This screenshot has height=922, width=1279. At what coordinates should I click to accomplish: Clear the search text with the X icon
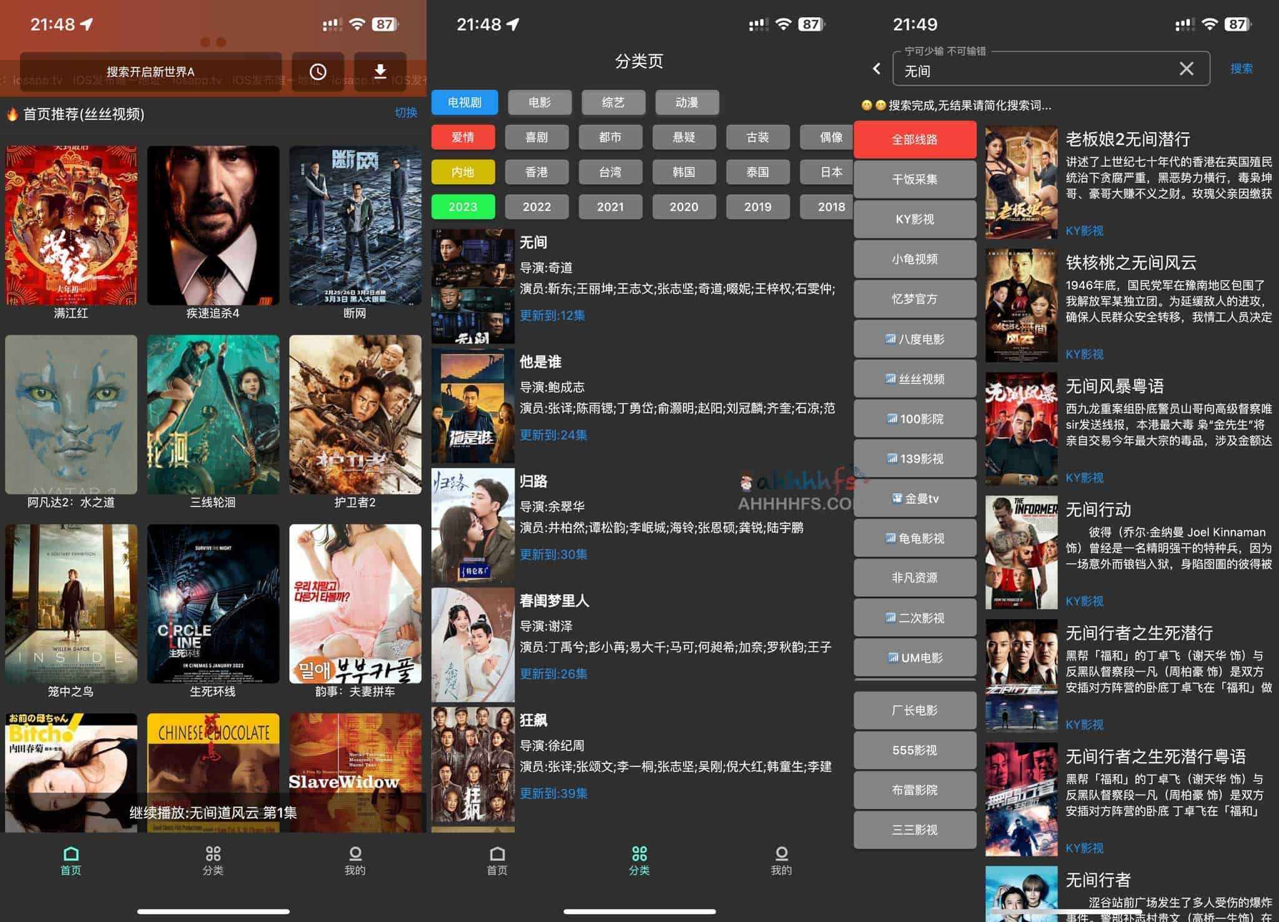(x=1186, y=69)
